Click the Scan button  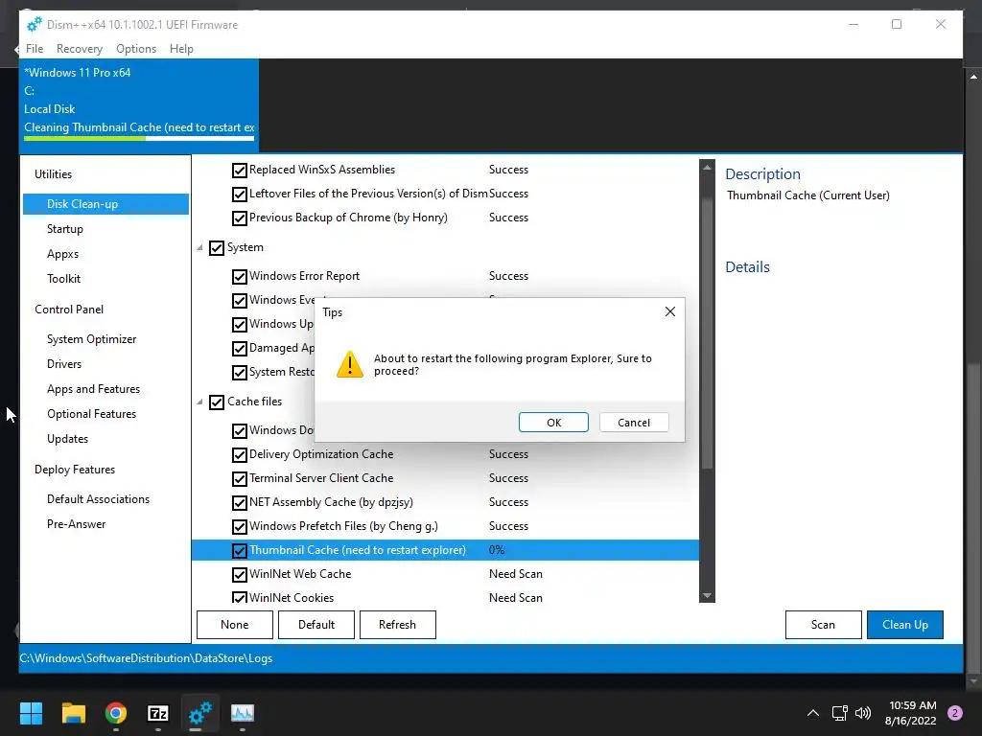tap(823, 625)
